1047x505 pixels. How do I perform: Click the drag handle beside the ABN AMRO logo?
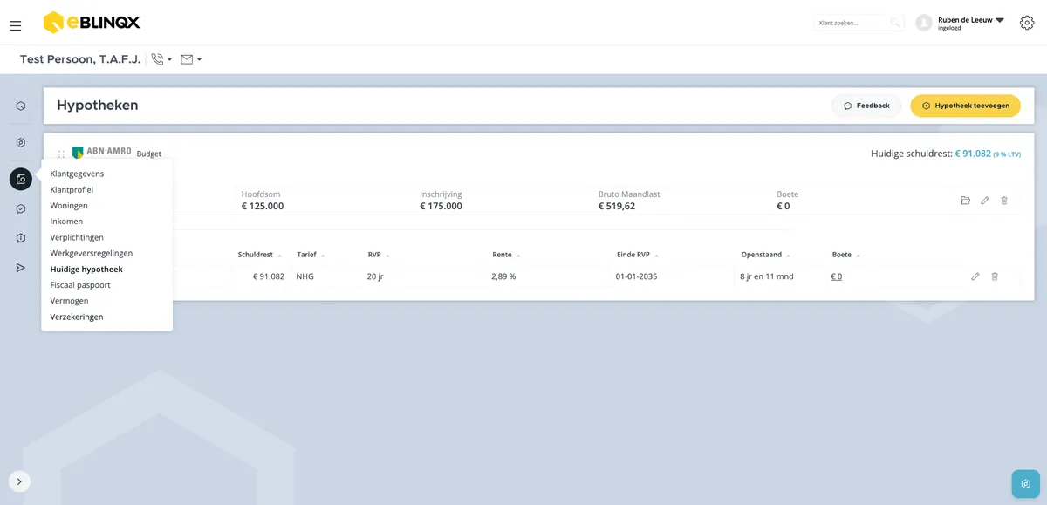61,154
